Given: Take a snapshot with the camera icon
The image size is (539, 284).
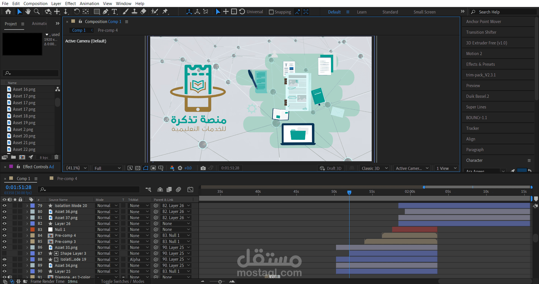Looking at the screenshot, I should (x=203, y=168).
